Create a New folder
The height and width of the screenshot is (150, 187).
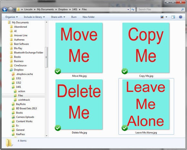pos(88,17)
